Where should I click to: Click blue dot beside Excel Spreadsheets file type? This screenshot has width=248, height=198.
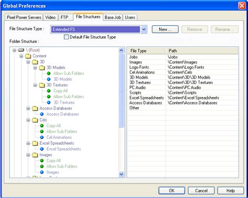click(x=42, y=149)
